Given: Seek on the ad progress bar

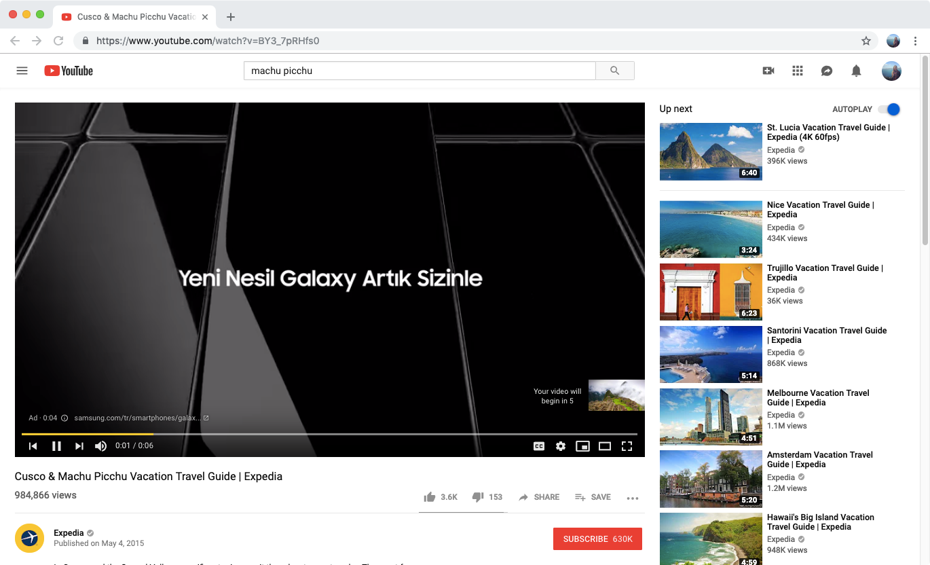Looking at the screenshot, I should coord(329,434).
